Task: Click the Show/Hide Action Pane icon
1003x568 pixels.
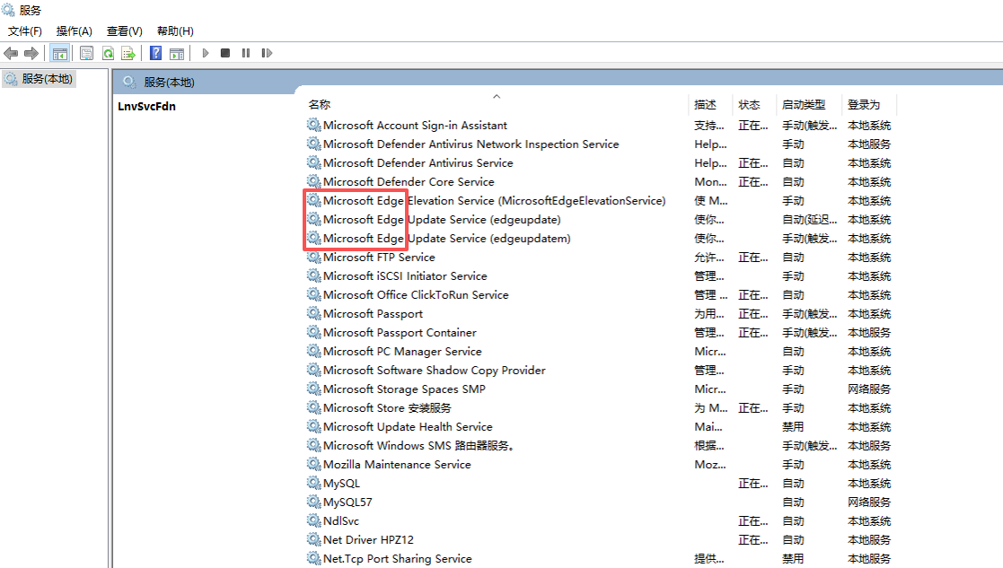Action: 177,53
